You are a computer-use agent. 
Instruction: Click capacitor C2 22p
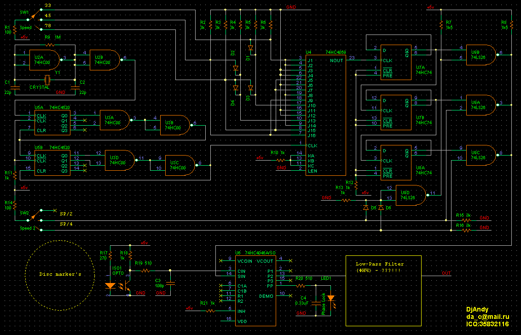(x=75, y=87)
